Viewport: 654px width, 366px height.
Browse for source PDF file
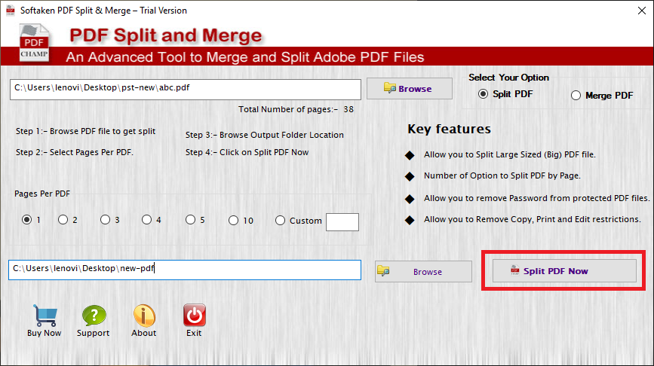pos(409,88)
